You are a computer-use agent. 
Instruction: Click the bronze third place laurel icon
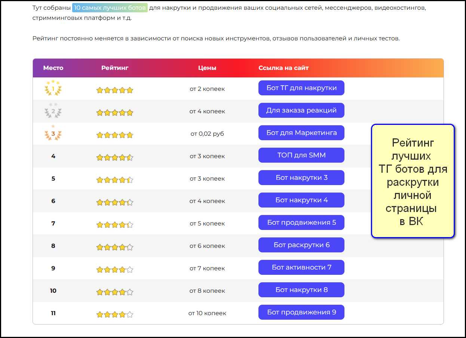[x=53, y=133]
